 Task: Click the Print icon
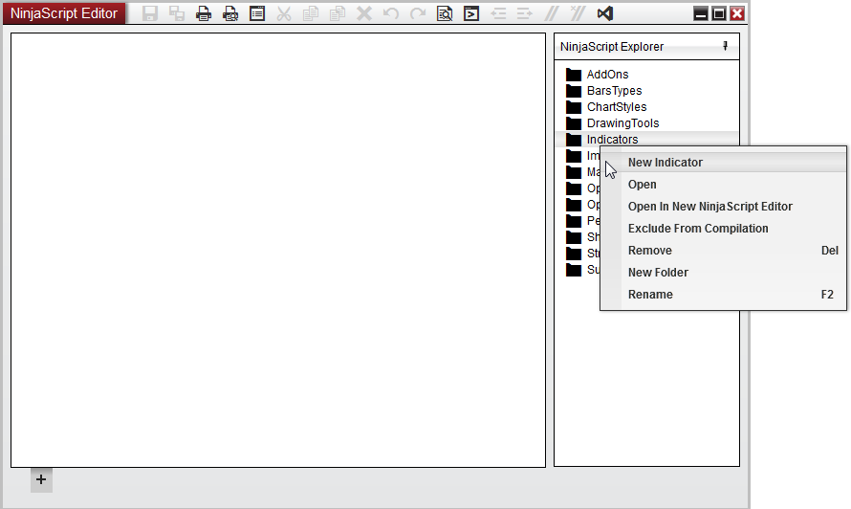[204, 13]
